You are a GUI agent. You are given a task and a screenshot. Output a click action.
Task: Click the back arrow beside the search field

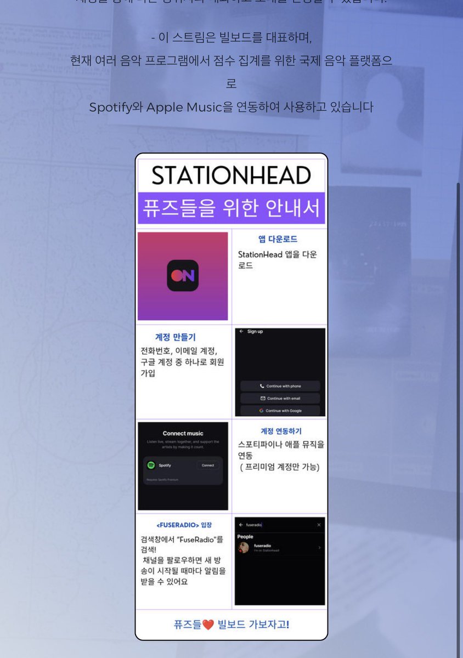click(240, 525)
